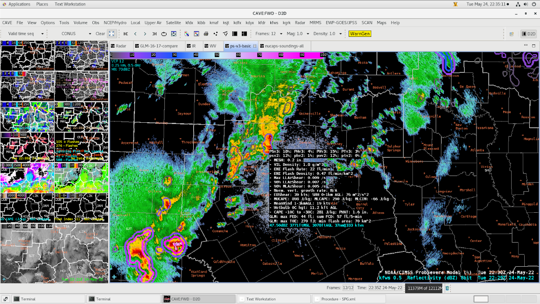Click the pan/select arrow tool icon

pos(225,34)
